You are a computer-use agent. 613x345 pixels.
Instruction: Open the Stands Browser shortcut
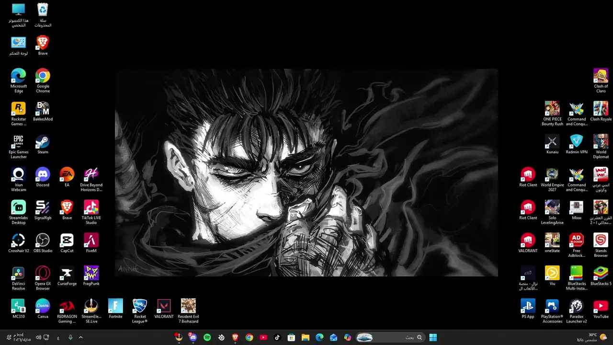tap(601, 245)
